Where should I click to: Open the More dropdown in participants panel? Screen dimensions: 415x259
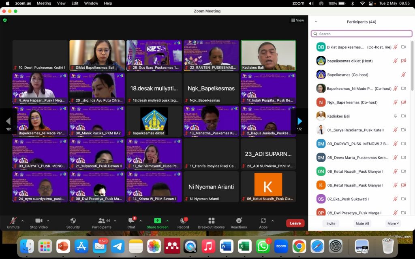tap(393, 223)
